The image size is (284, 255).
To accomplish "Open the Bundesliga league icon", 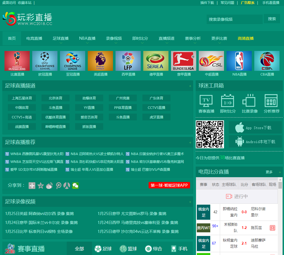I will coord(183,61).
